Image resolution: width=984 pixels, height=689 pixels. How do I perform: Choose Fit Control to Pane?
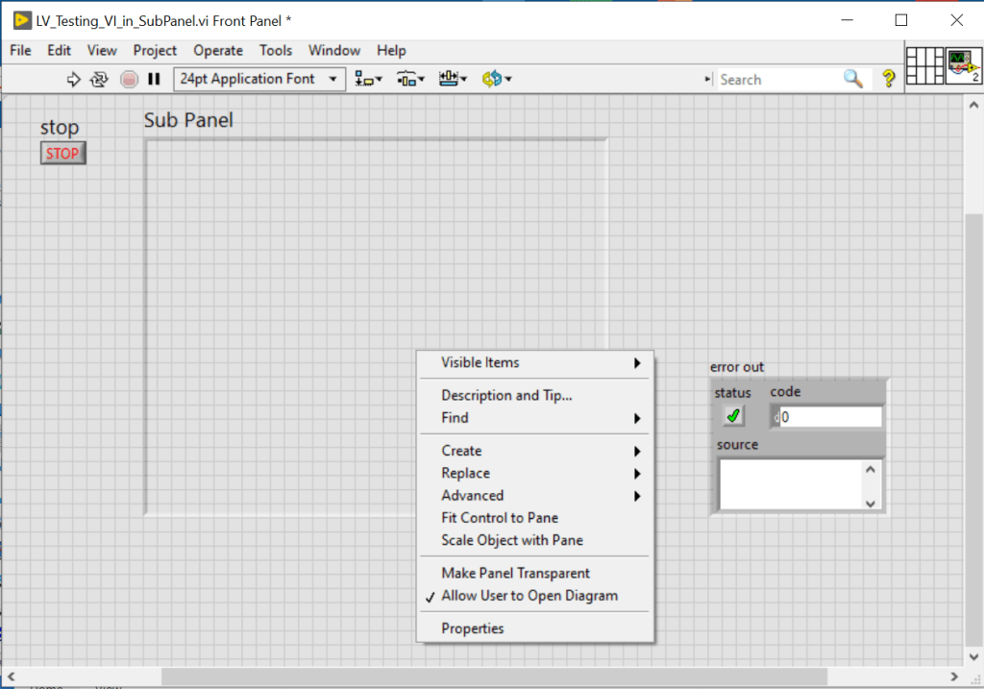(499, 518)
